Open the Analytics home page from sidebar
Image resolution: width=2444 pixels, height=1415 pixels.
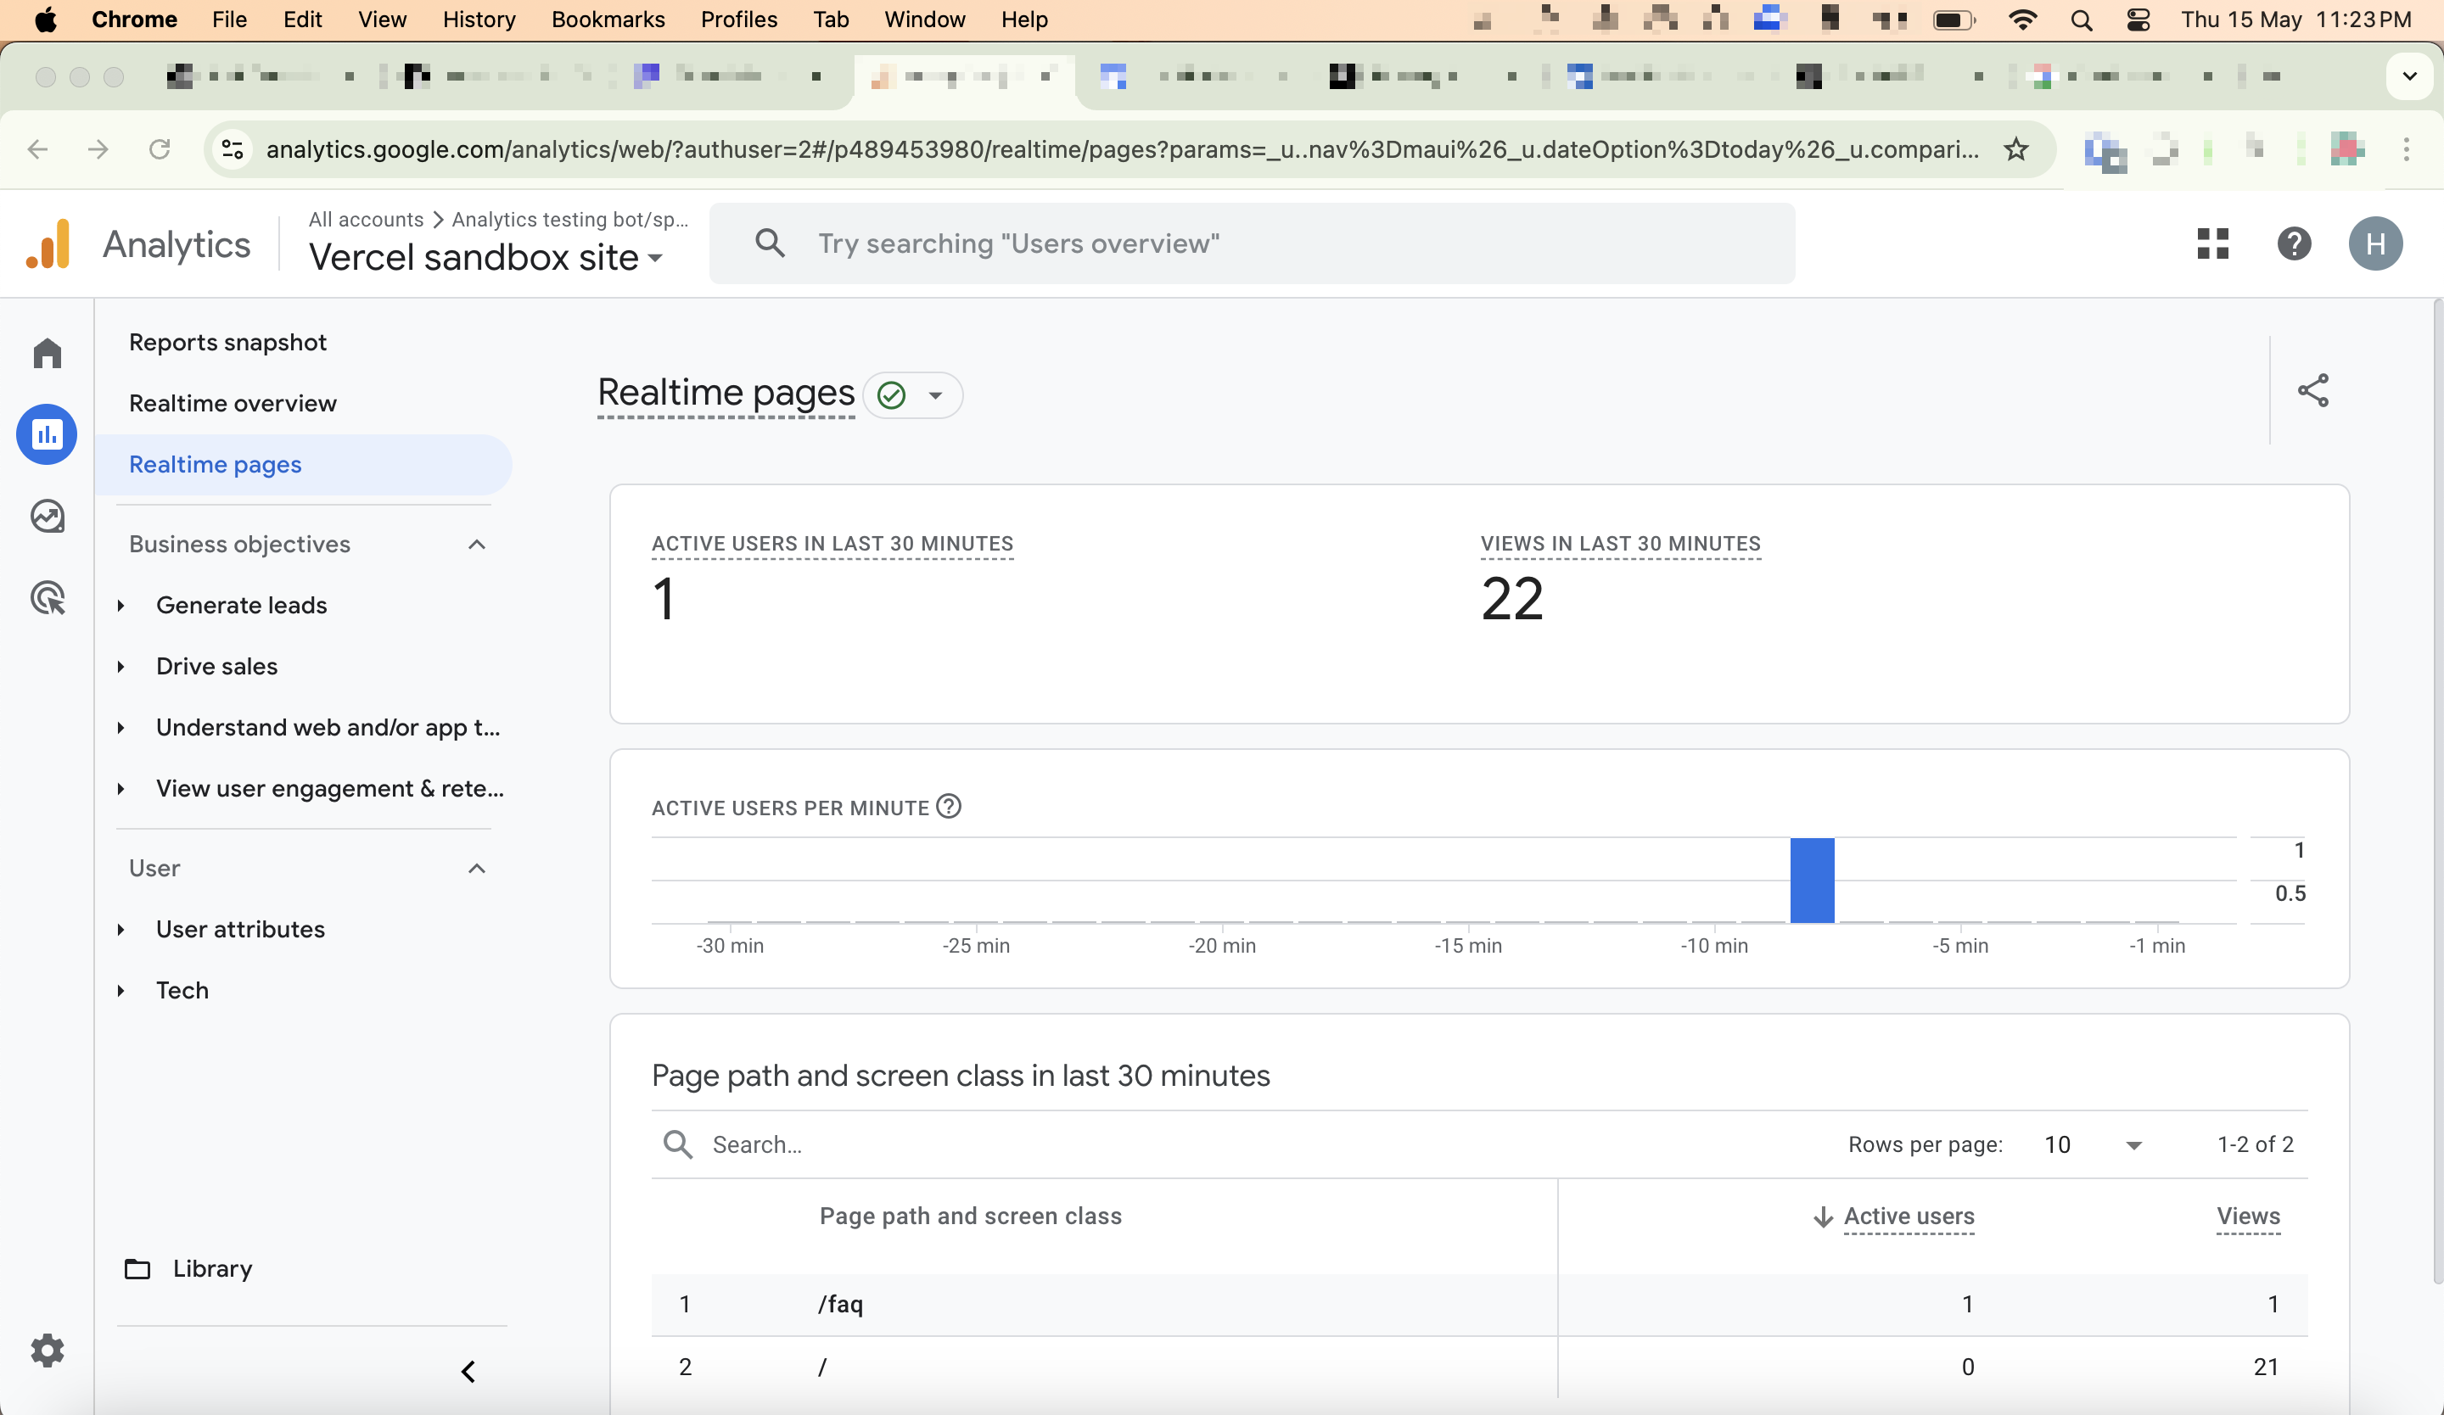46,353
